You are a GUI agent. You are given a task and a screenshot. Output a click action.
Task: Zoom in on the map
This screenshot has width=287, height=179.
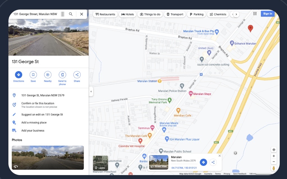(274, 156)
